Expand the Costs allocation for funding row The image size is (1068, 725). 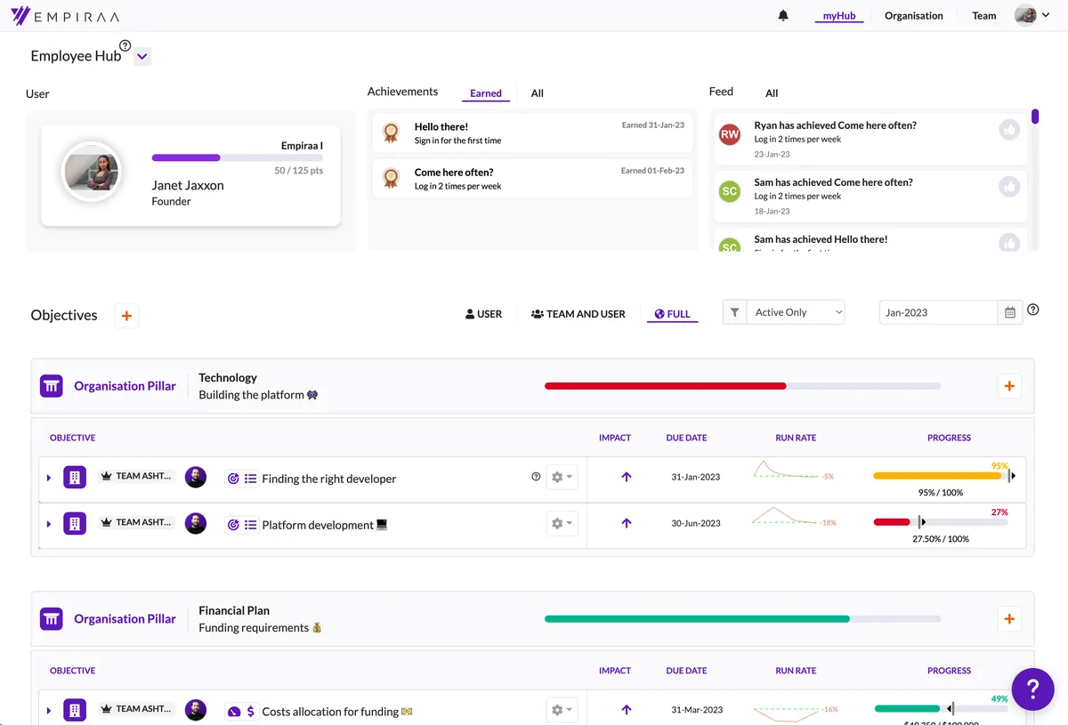point(49,711)
